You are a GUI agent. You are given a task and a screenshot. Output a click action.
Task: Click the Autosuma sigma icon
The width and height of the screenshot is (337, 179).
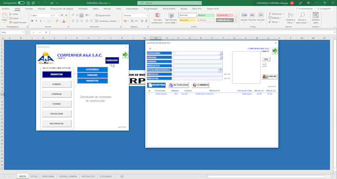[x=270, y=14]
